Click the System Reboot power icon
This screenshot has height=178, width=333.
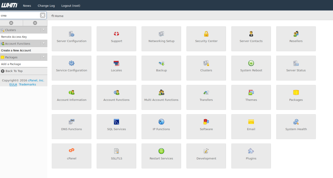coord(251,63)
